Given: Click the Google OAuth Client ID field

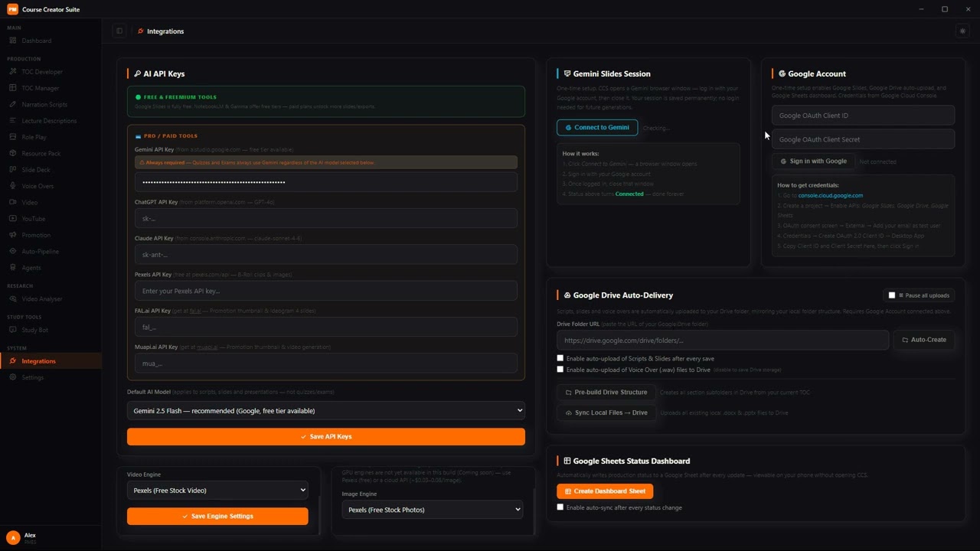Looking at the screenshot, I should tap(863, 116).
